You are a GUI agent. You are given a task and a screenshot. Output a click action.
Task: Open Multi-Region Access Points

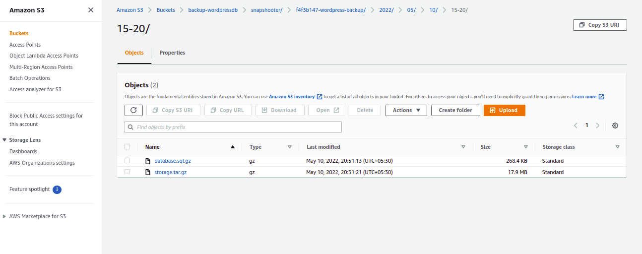tap(41, 67)
